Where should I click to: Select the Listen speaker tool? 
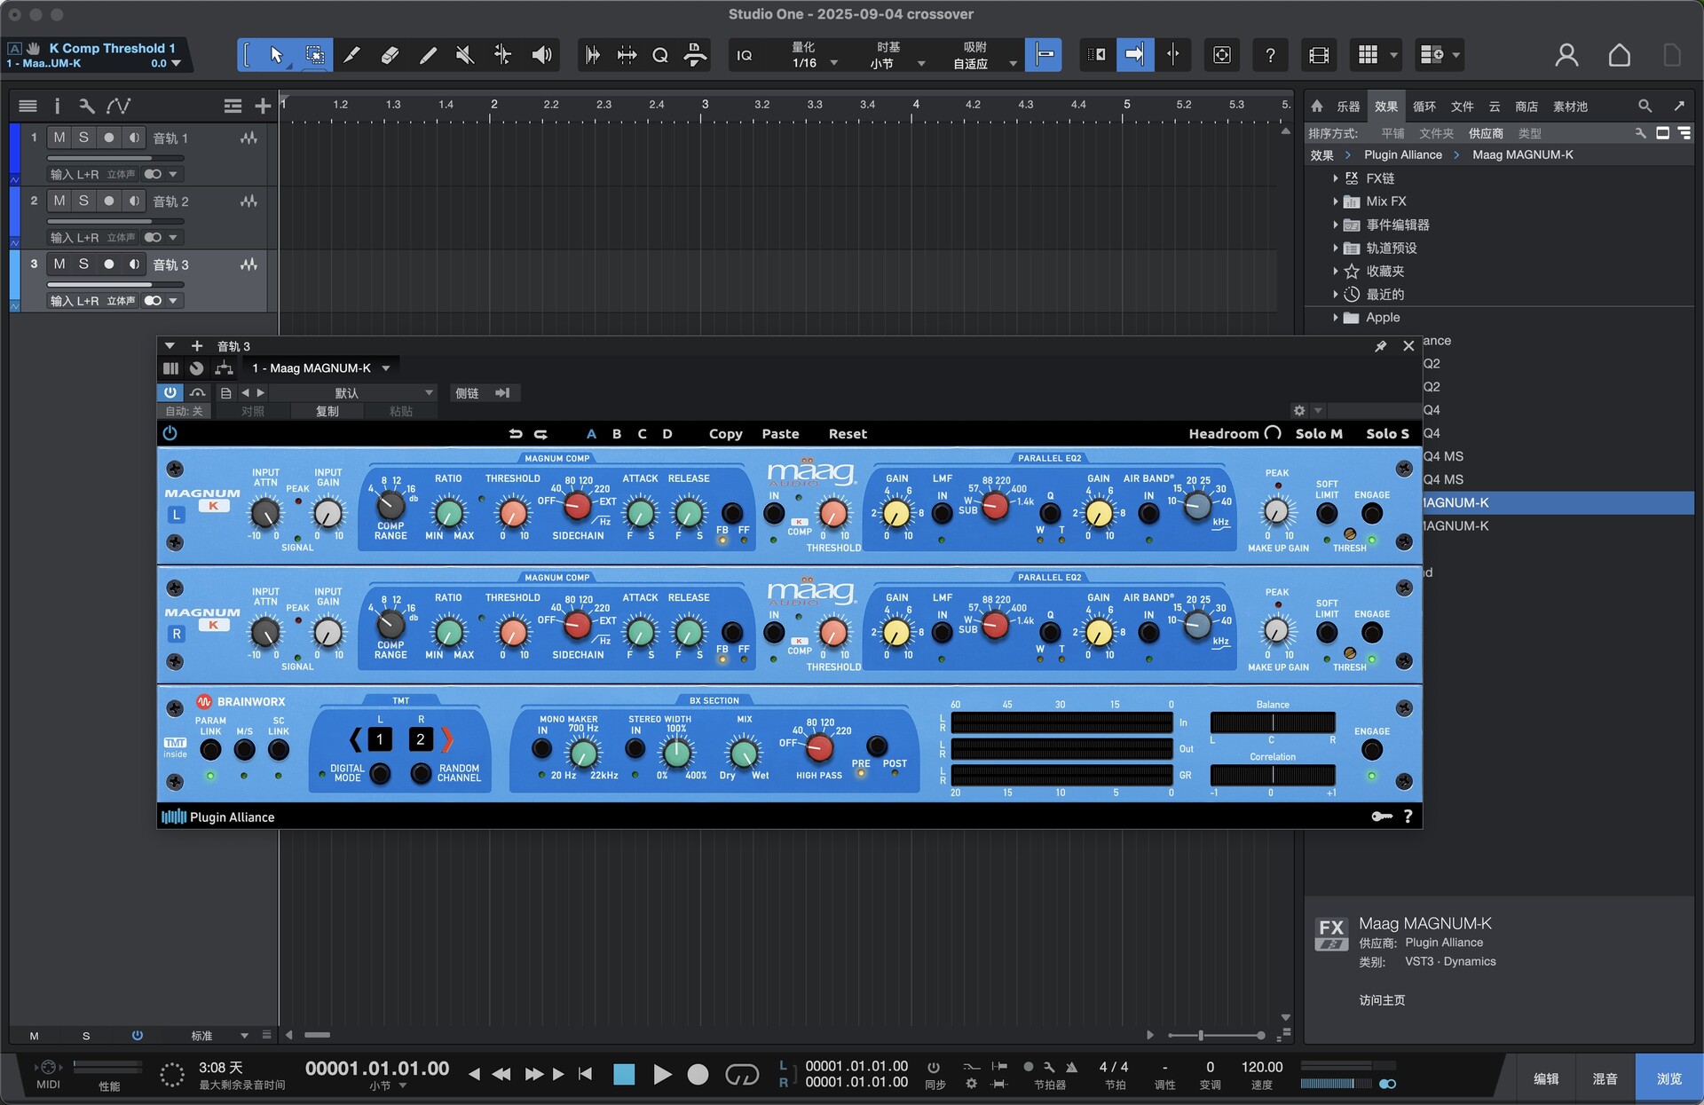point(541,55)
